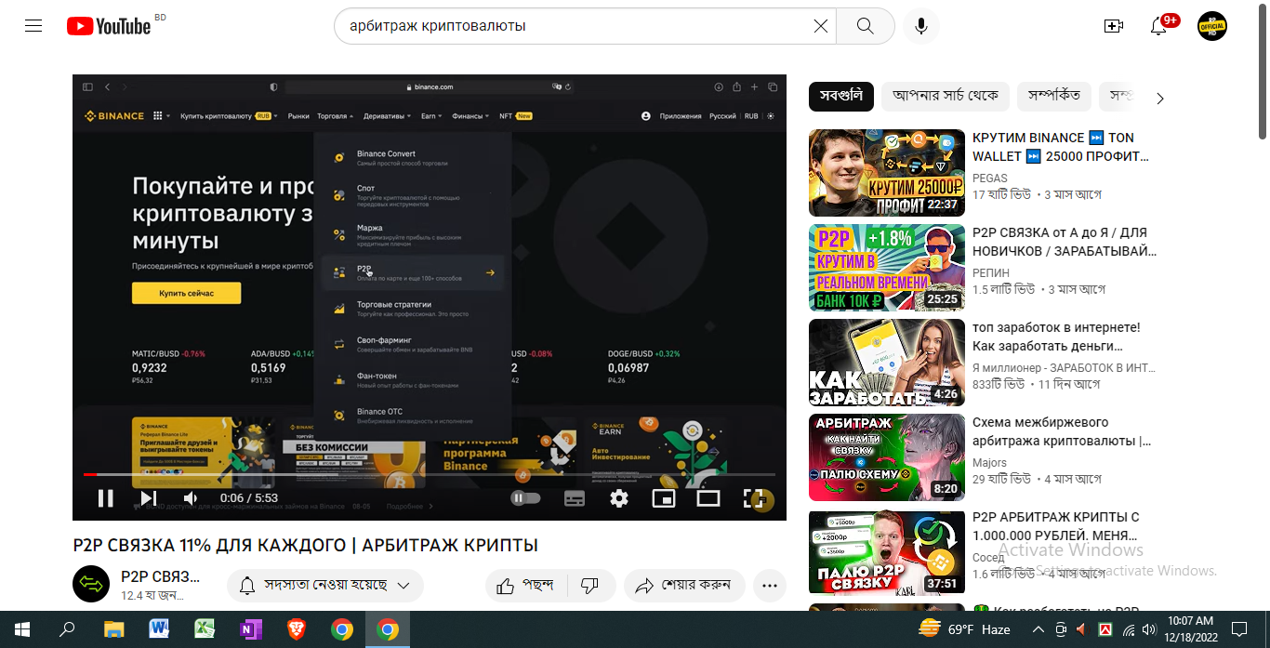Open Схема межбиржевого арбитража video title

coord(1063,431)
